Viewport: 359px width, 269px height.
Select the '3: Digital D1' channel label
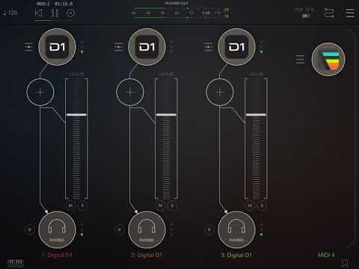pyautogui.click(x=236, y=255)
